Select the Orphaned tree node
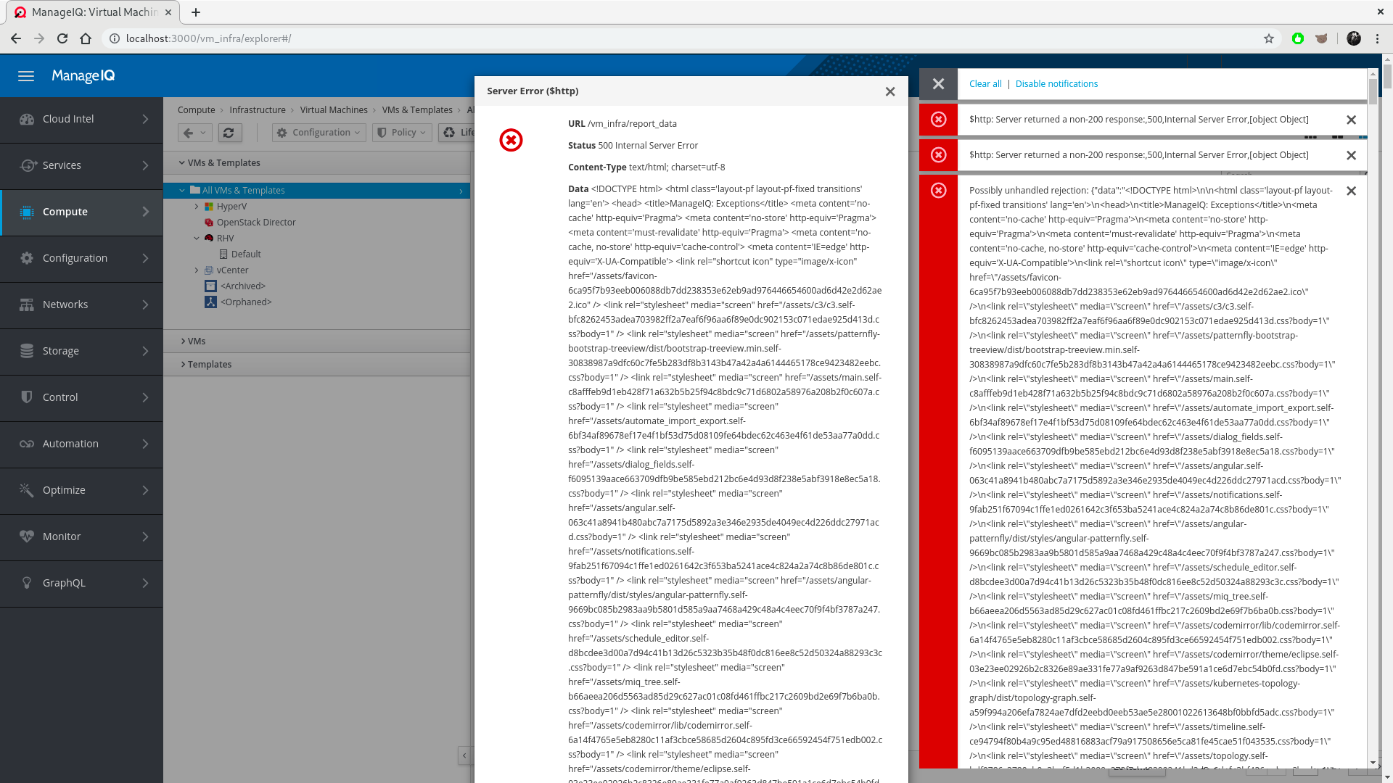Viewport: 1393px width, 783px height. point(246,302)
